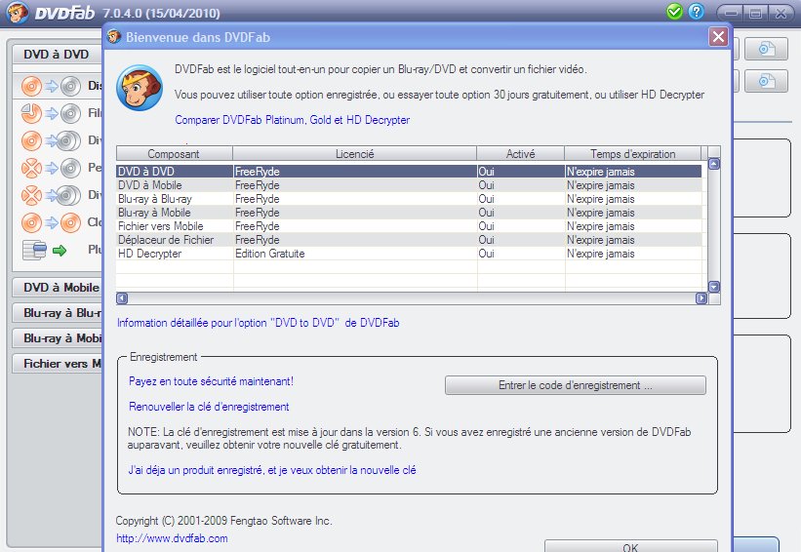Open Comparer DVDFab Platinum, Gold et HD Decrypter link
The height and width of the screenshot is (552, 801).
tap(292, 120)
